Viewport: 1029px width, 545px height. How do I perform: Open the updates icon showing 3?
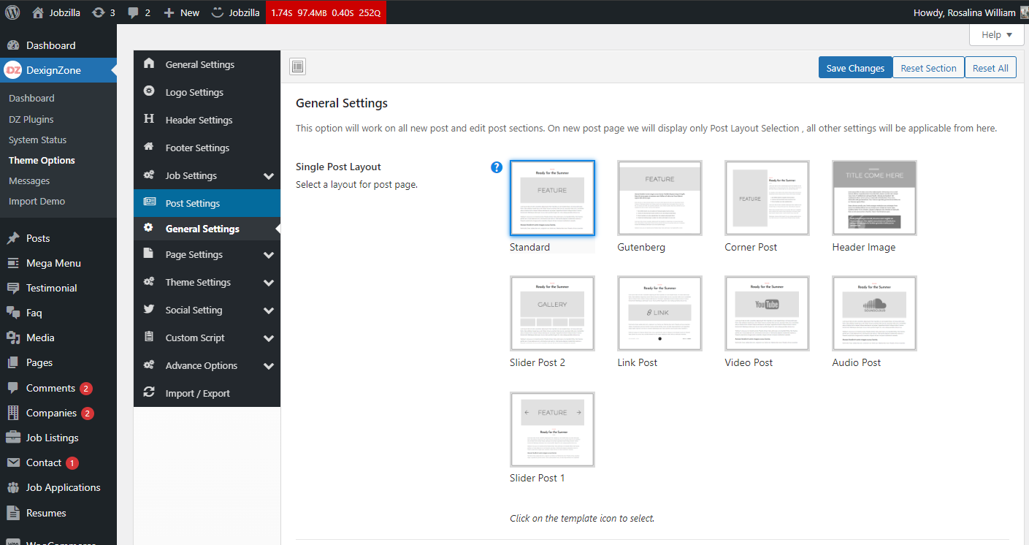coord(99,12)
